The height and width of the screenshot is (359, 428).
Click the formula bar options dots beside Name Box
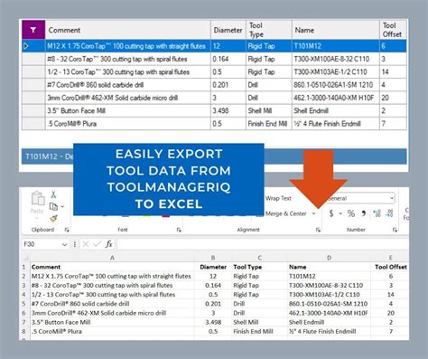click(75, 244)
